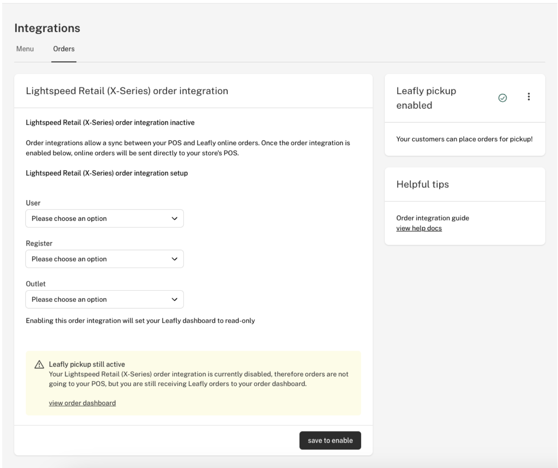Select the Orders tab
The width and height of the screenshot is (558, 468).
click(x=64, y=49)
